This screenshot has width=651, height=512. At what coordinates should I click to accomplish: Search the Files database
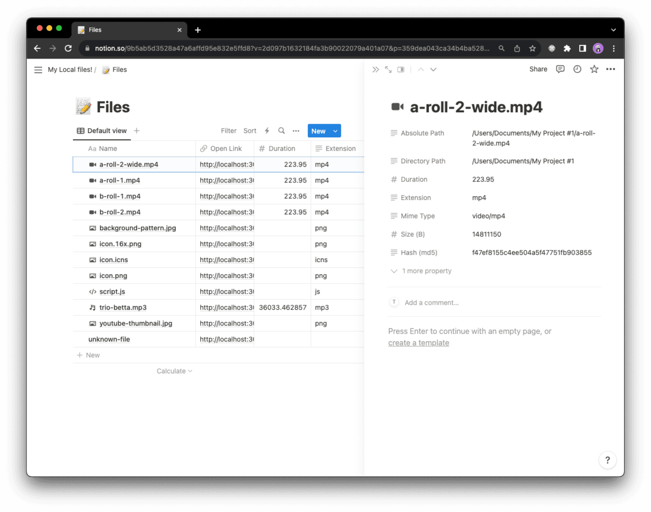[x=282, y=131]
